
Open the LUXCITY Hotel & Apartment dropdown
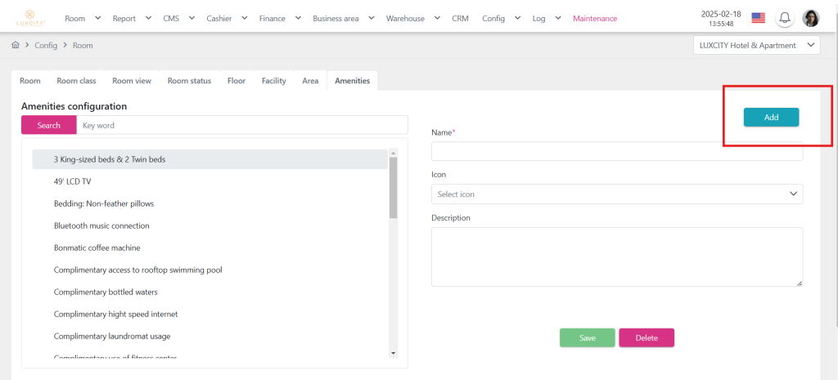click(x=755, y=46)
